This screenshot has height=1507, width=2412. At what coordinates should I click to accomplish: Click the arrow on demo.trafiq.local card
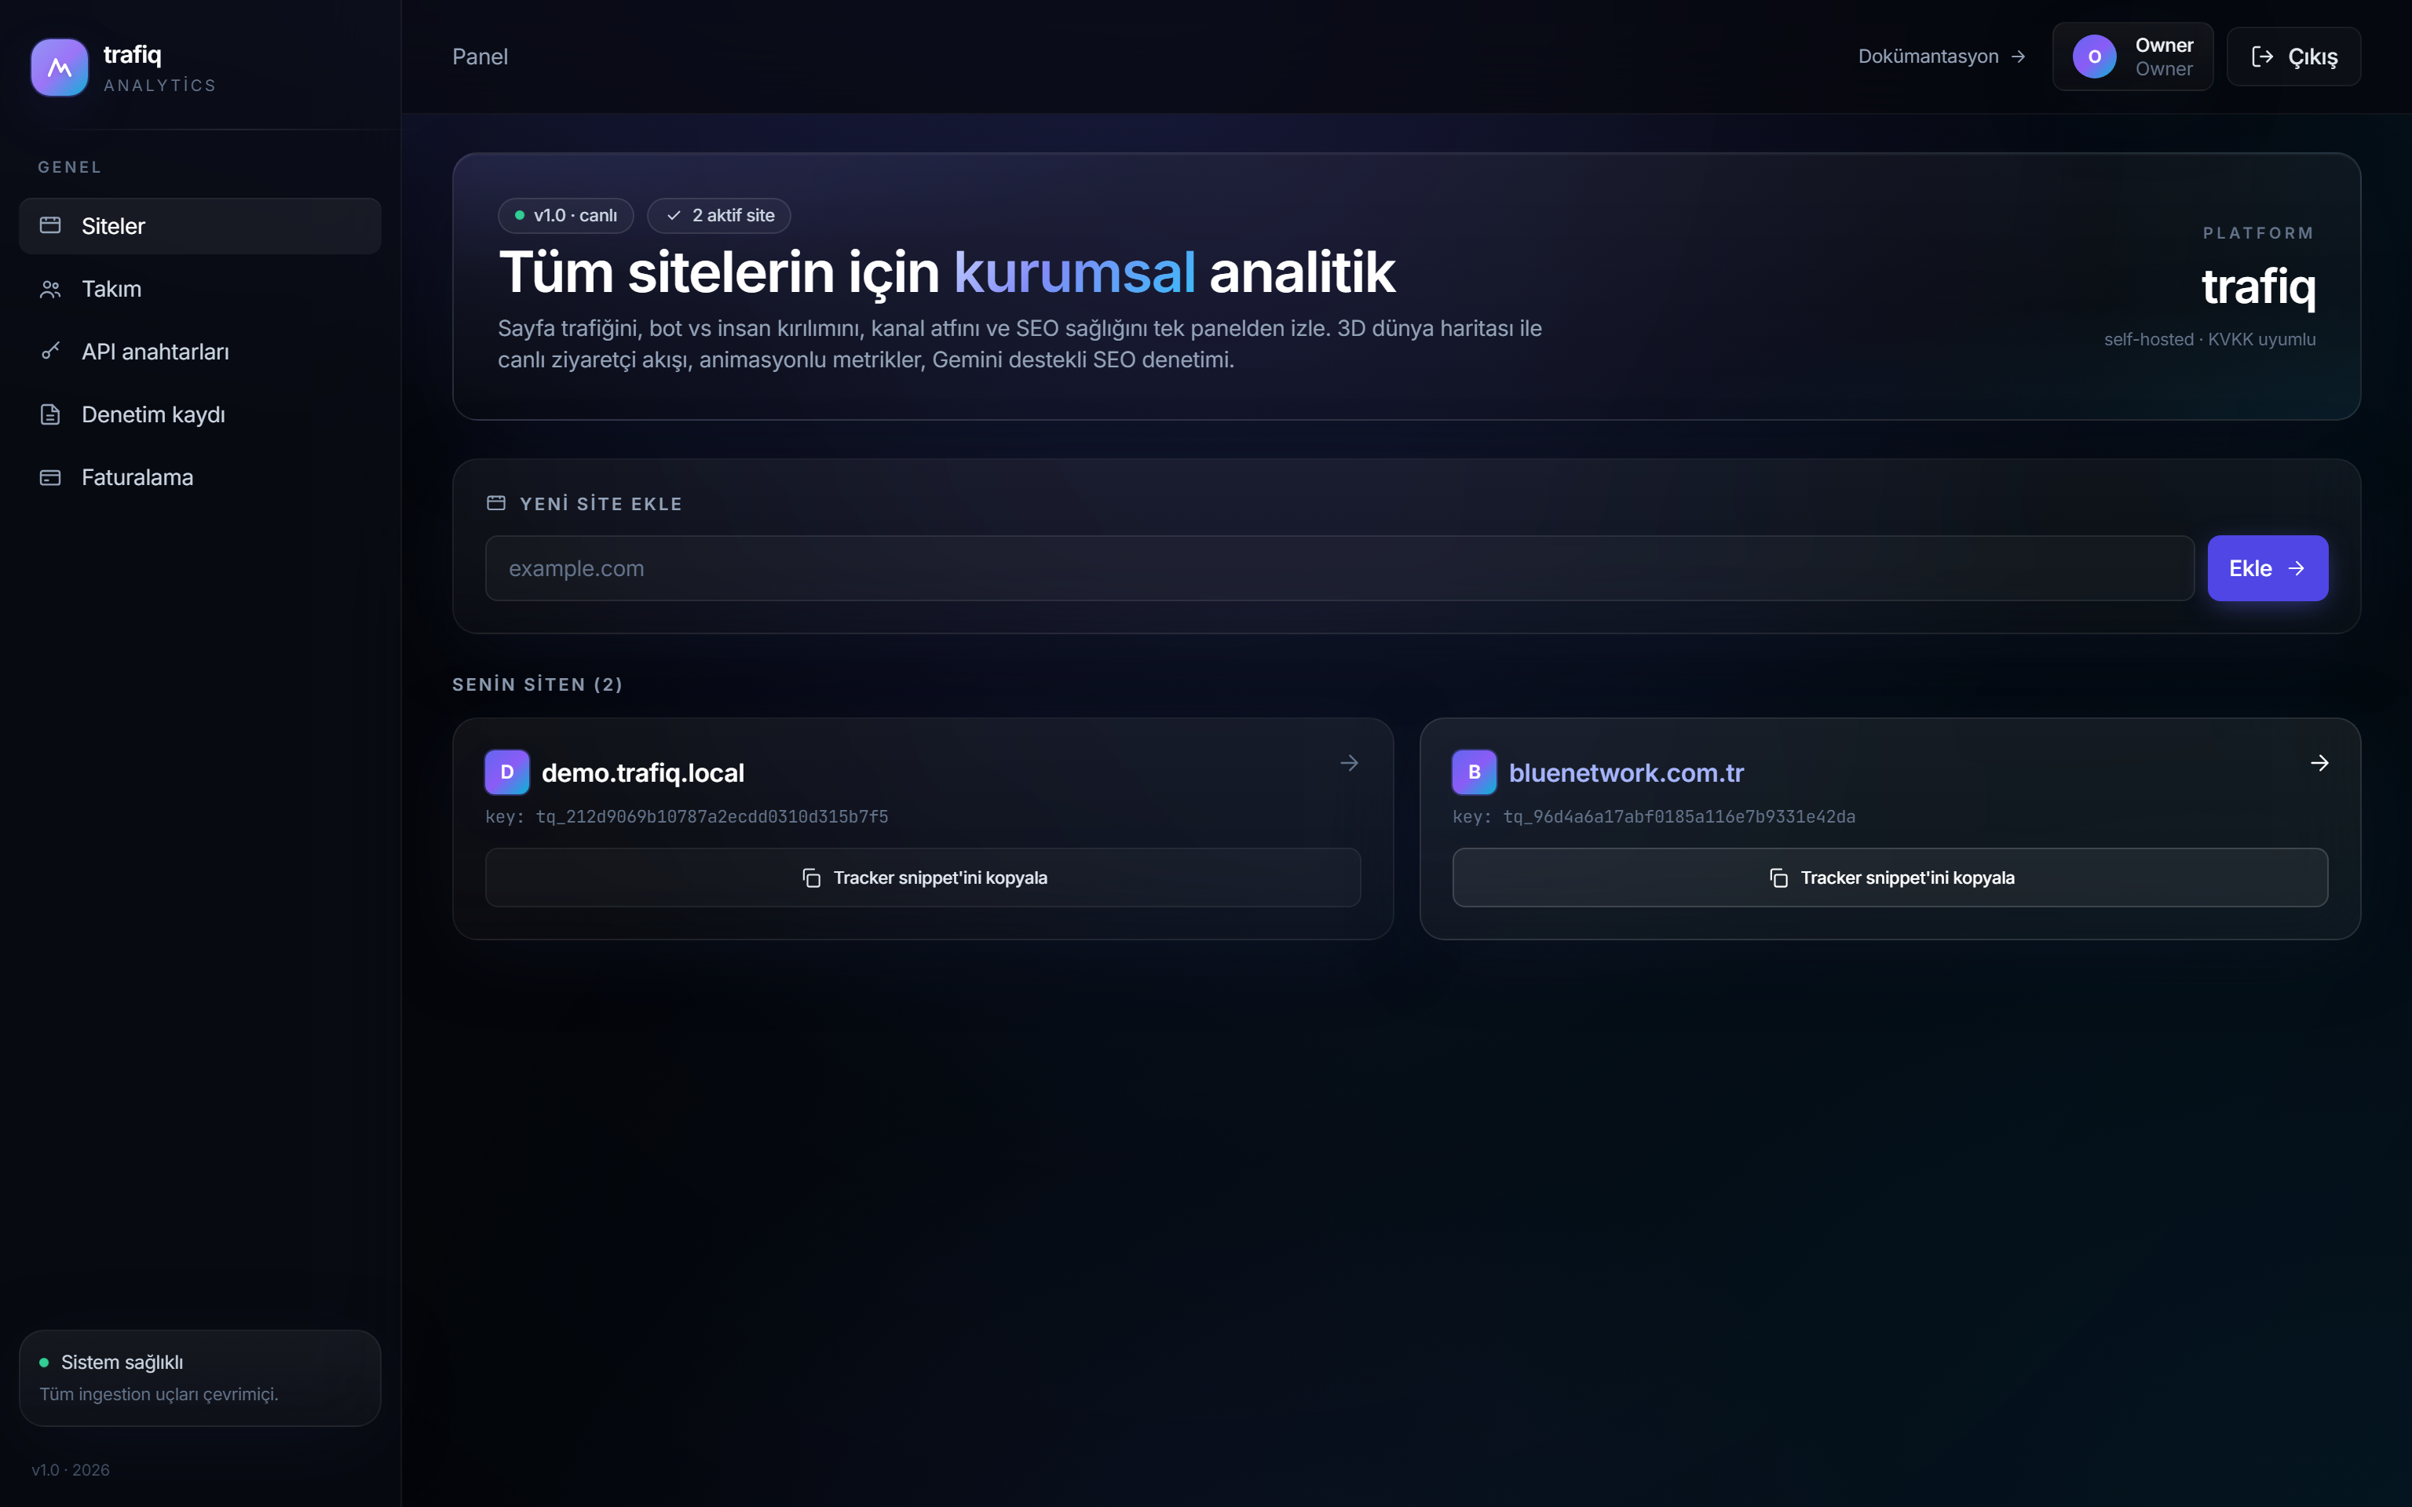(x=1350, y=764)
